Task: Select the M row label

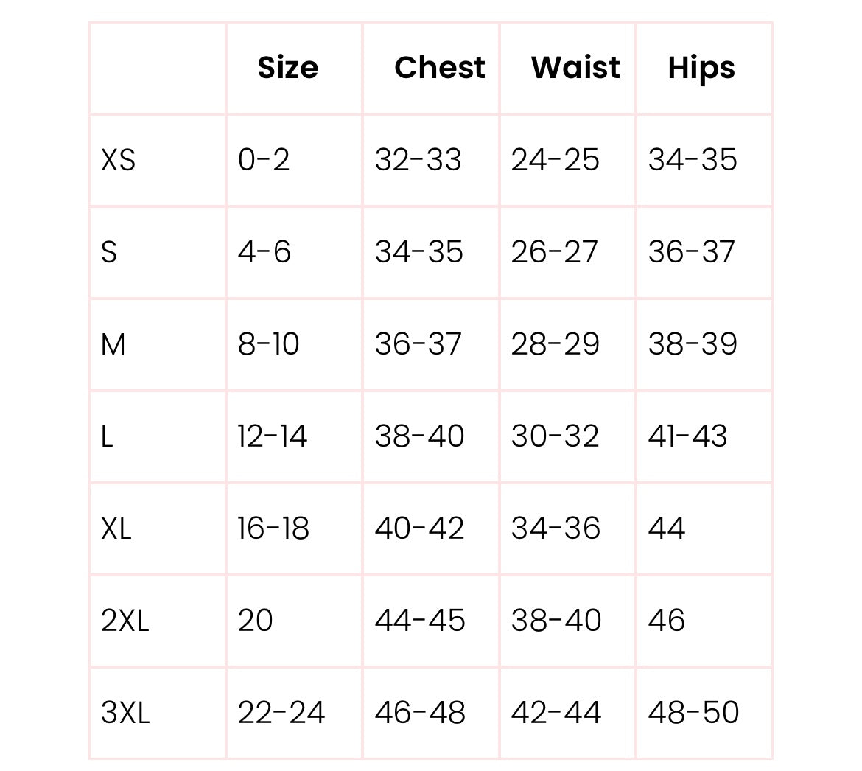Action: click(x=113, y=344)
